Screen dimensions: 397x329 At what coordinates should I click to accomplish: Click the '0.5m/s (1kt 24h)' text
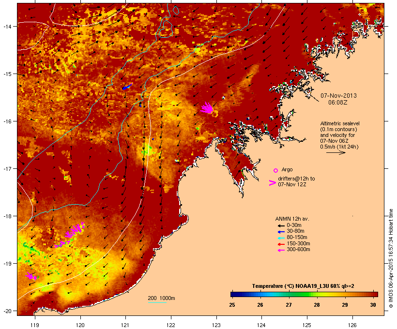pos(339,147)
